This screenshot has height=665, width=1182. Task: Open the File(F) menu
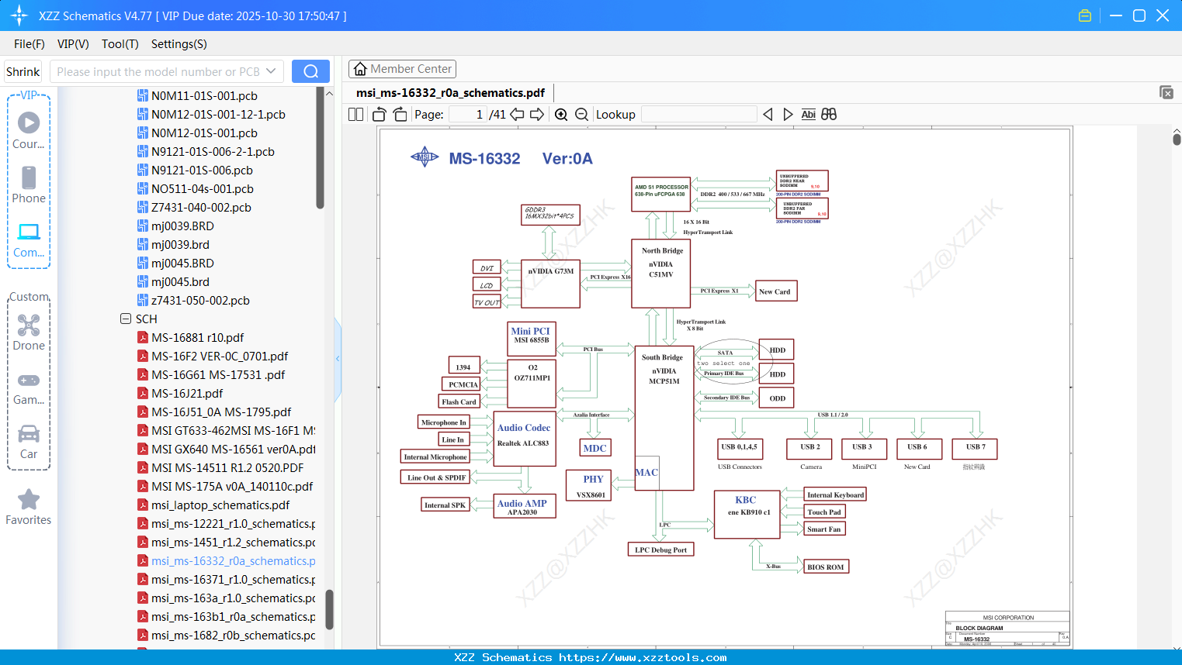tap(29, 44)
